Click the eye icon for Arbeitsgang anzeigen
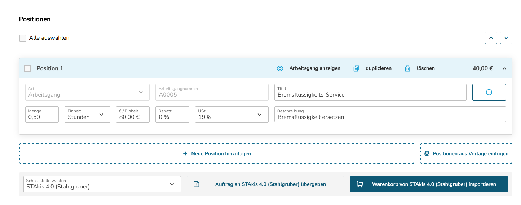The image size is (521, 205). point(280,68)
